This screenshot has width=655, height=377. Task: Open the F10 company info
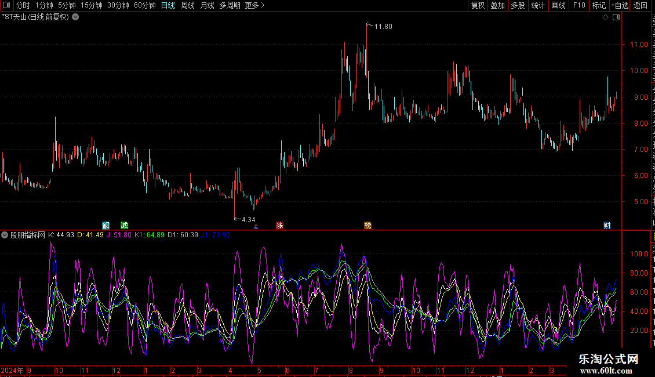pos(579,5)
